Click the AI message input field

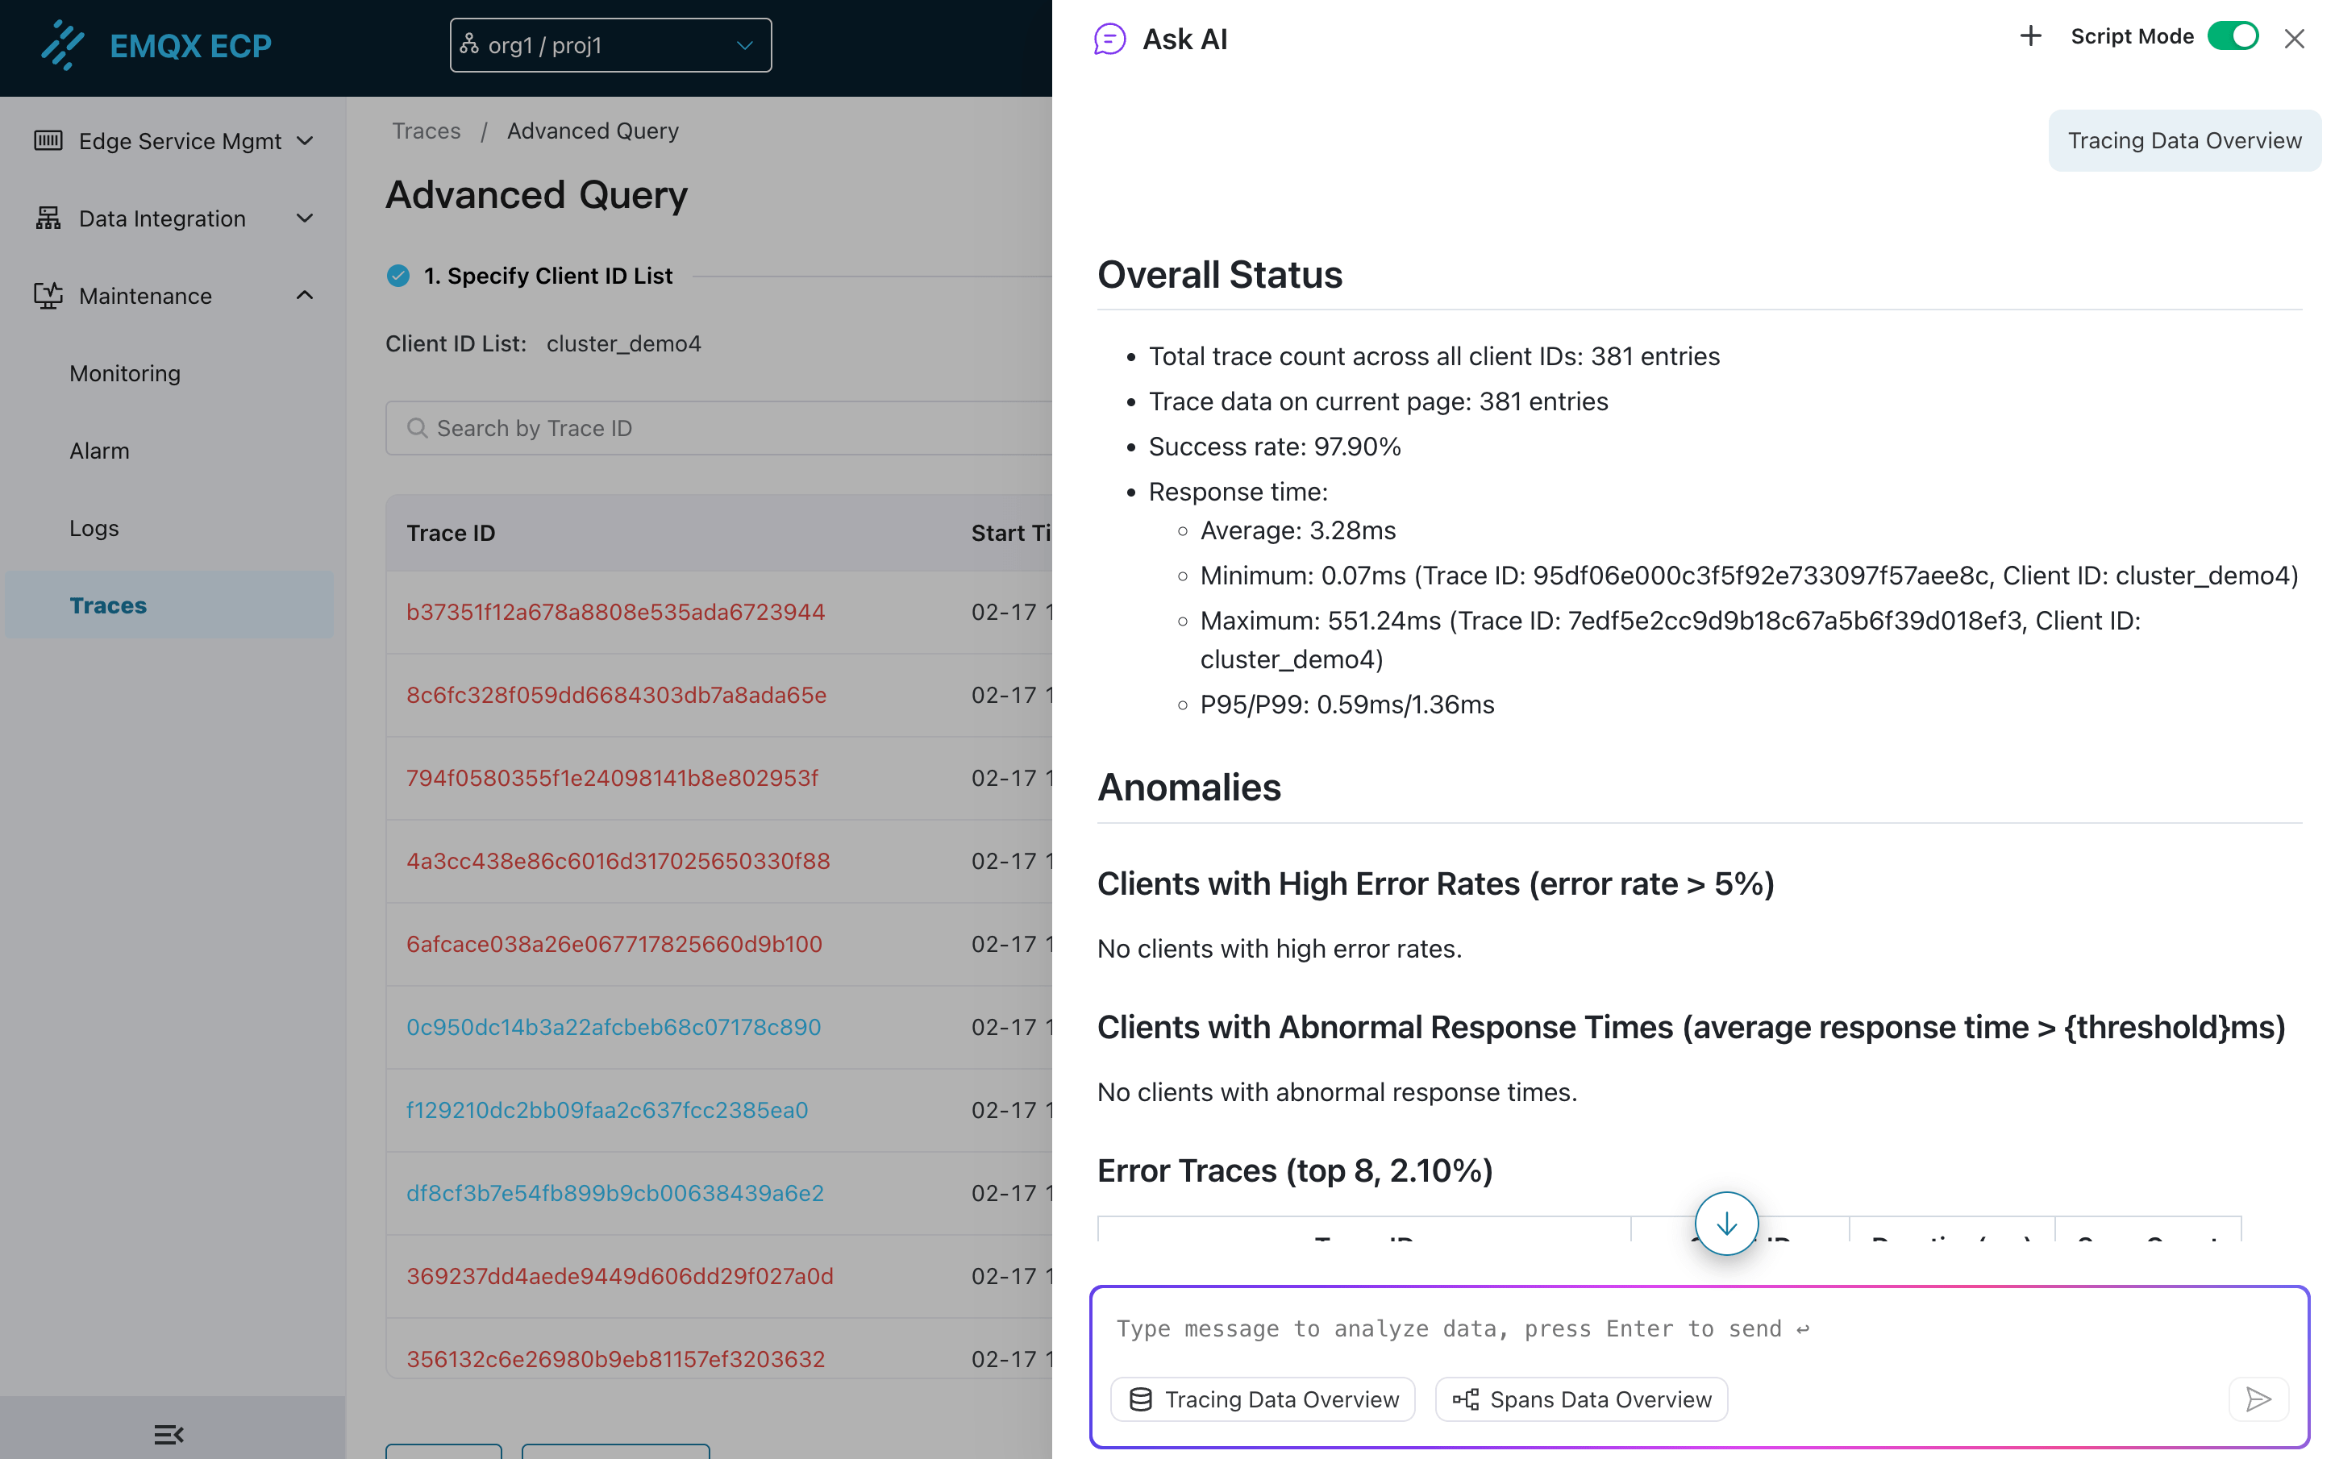coord(1640,1328)
